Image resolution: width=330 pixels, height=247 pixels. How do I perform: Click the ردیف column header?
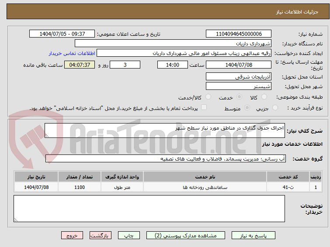pos(316,177)
